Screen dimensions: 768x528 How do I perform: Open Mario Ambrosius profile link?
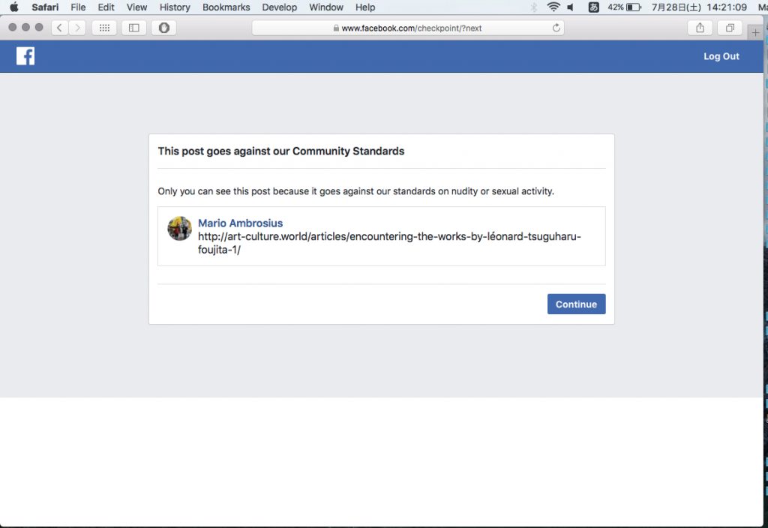tap(241, 223)
